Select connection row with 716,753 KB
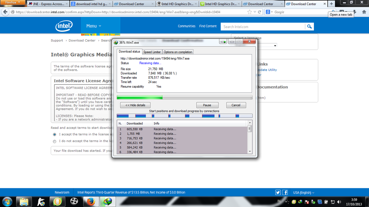The height and width of the screenshot is (207, 369). (182, 138)
